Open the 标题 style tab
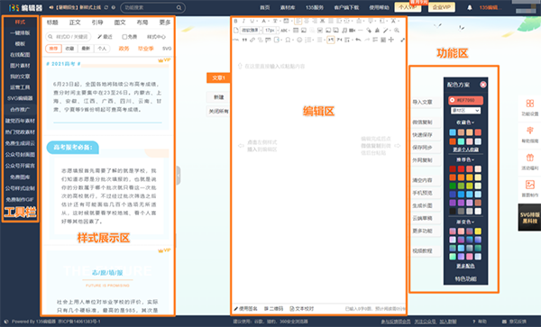 52,23
